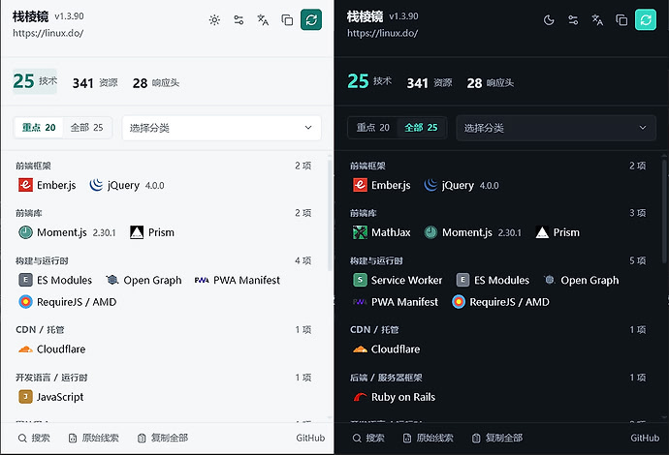This screenshot has width=669, height=455.
Task: Click 开发语言 / 运行时 heading in light panel
Action: tap(51, 378)
